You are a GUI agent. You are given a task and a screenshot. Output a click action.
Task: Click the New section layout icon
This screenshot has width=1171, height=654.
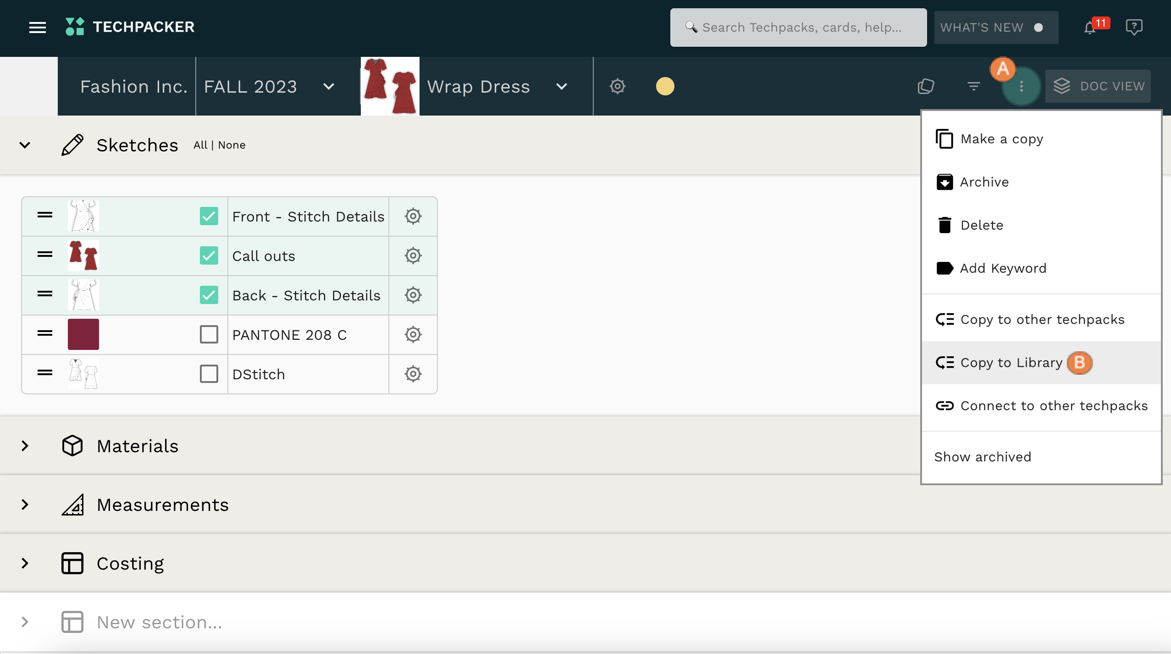click(x=72, y=622)
